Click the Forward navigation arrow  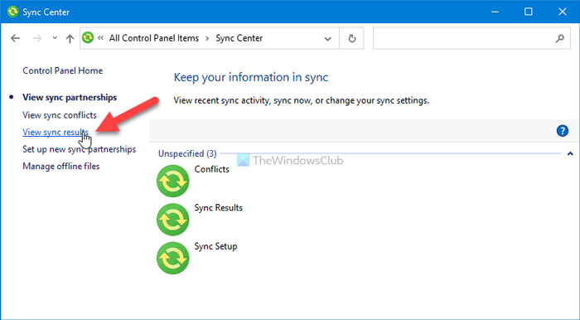(x=37, y=38)
